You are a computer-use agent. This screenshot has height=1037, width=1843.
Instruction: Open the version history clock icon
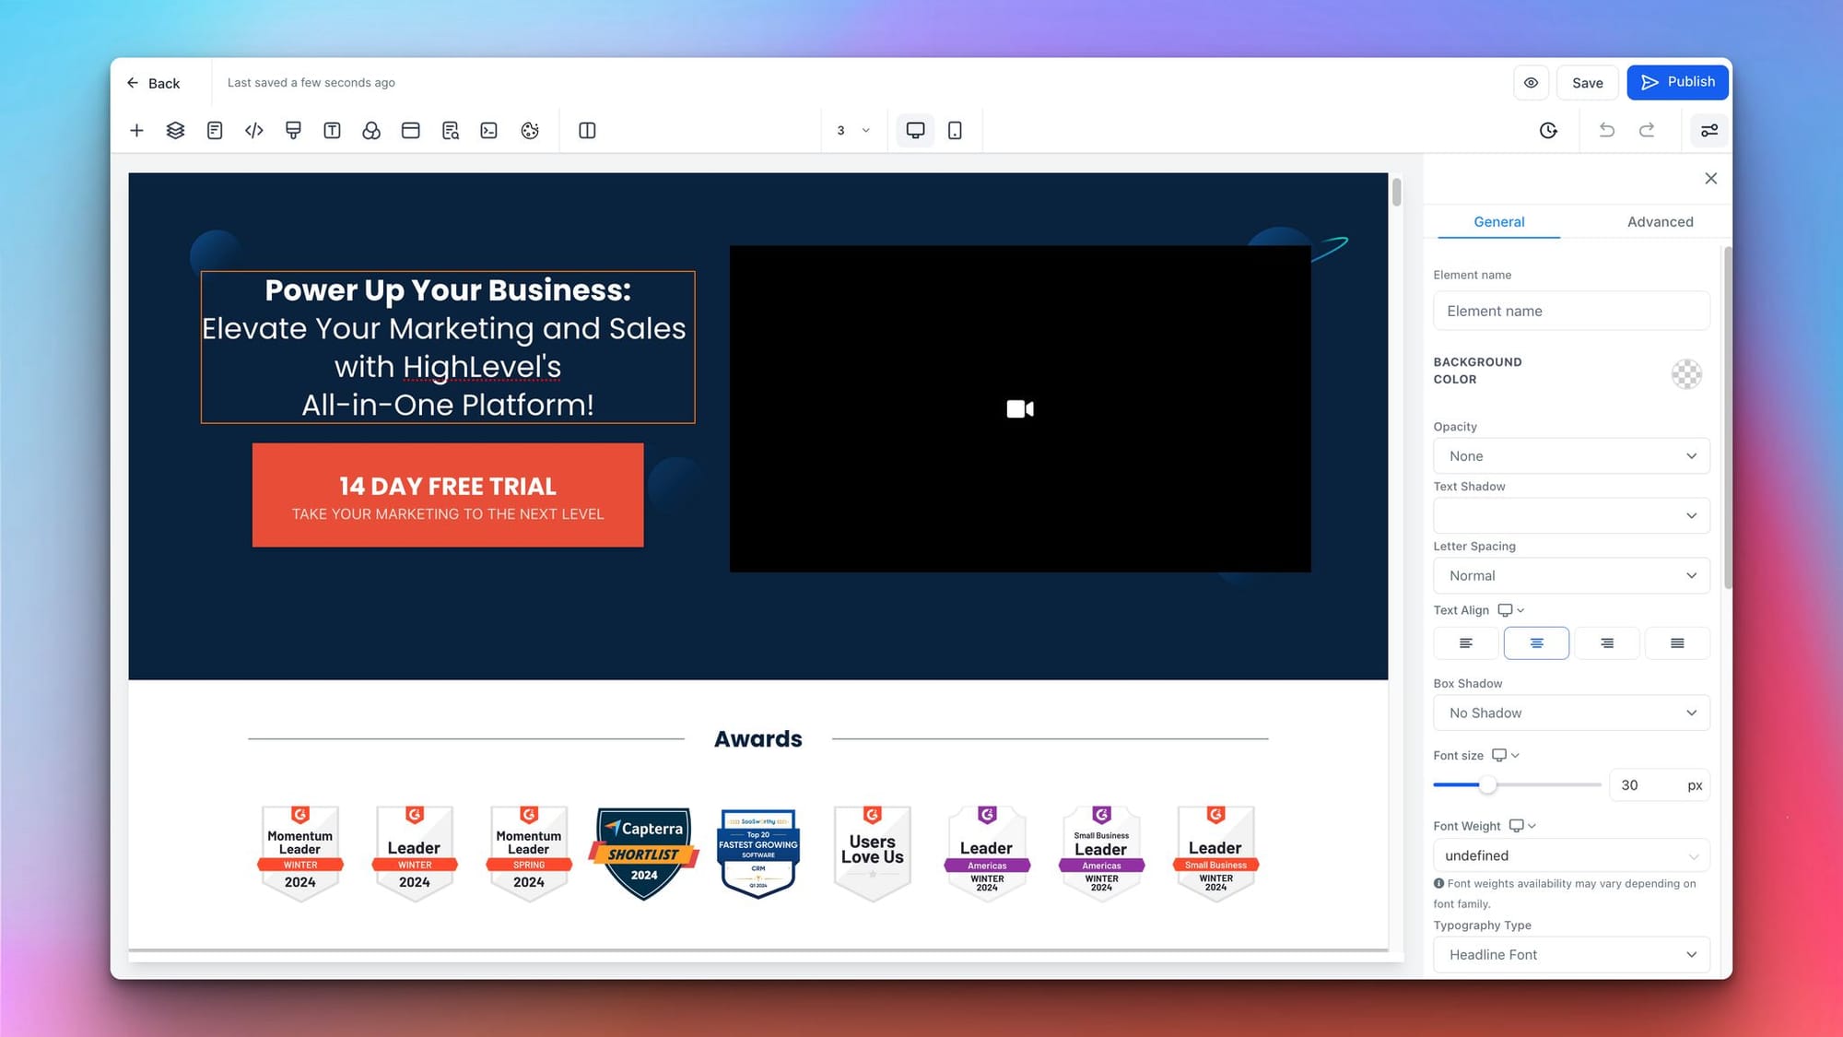click(x=1548, y=130)
